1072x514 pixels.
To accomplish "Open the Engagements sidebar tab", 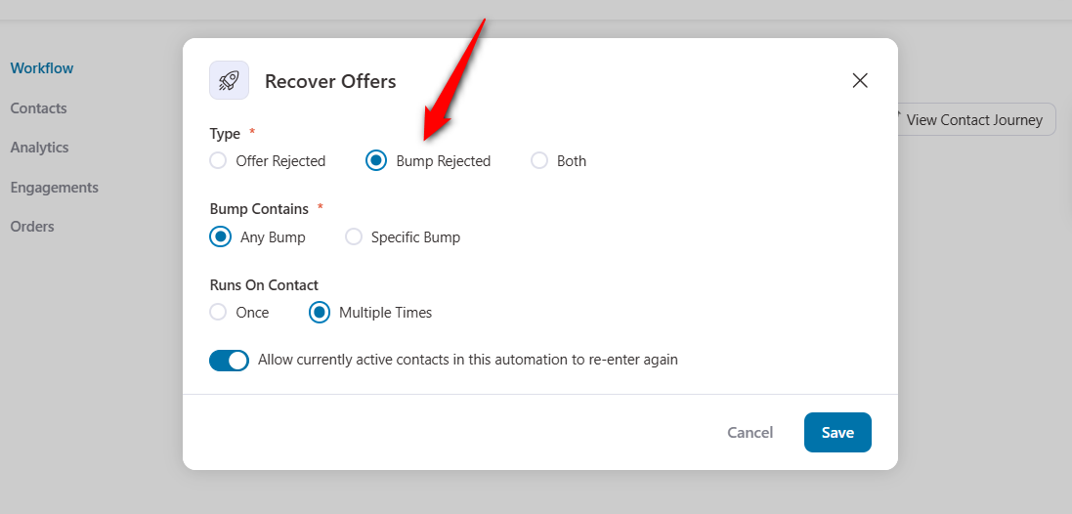I will click(54, 188).
